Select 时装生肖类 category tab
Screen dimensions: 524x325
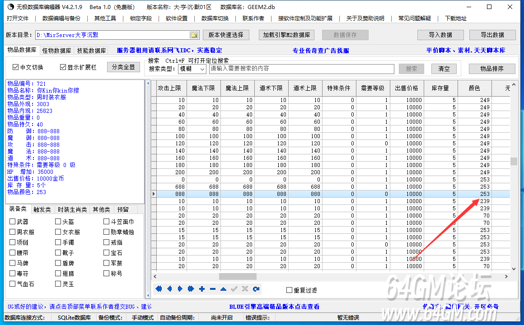coord(72,209)
